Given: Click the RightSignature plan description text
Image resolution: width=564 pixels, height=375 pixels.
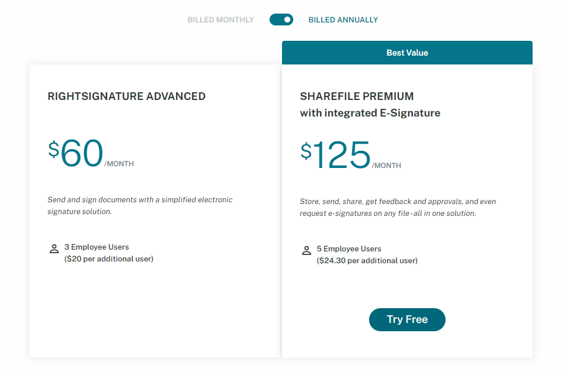Looking at the screenshot, I should pyautogui.click(x=139, y=206).
